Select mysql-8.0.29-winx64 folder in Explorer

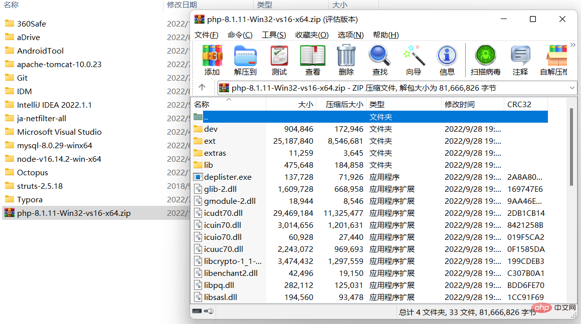[x=55, y=146]
